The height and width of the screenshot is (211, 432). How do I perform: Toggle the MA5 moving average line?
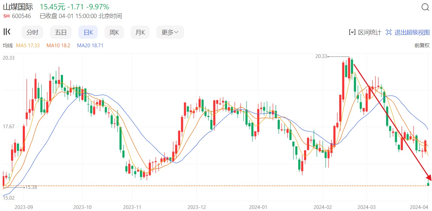tap(28, 45)
